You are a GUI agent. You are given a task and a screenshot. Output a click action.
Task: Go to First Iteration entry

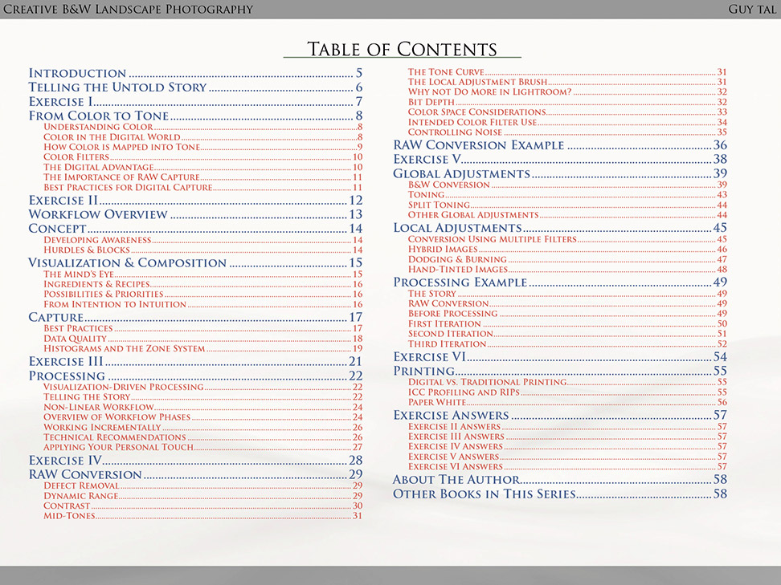coord(567,323)
